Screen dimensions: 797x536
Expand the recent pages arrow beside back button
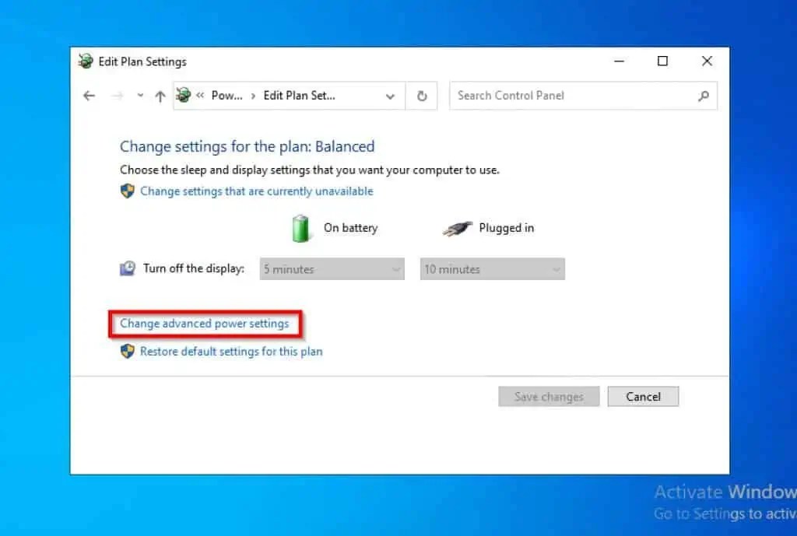[140, 95]
